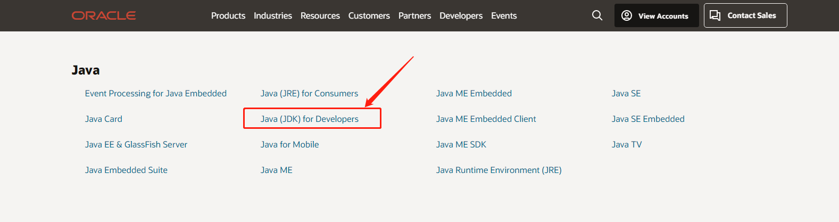Open the site search magnifier icon

pyautogui.click(x=597, y=15)
